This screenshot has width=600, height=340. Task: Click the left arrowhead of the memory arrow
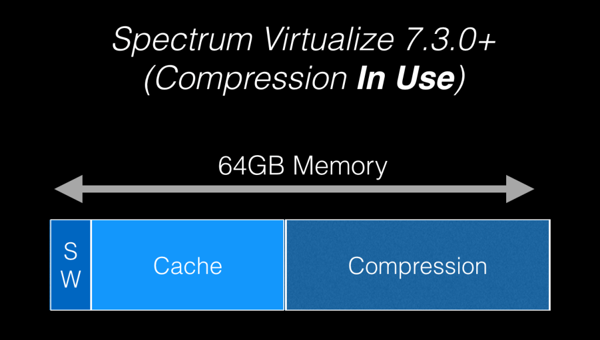pyautogui.click(x=68, y=189)
